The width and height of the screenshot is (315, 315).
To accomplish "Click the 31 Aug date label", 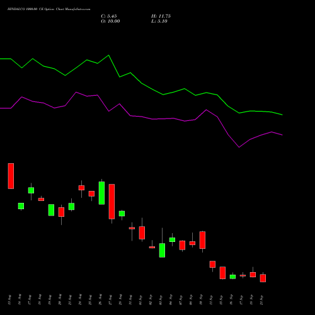I will click(x=130, y=299).
